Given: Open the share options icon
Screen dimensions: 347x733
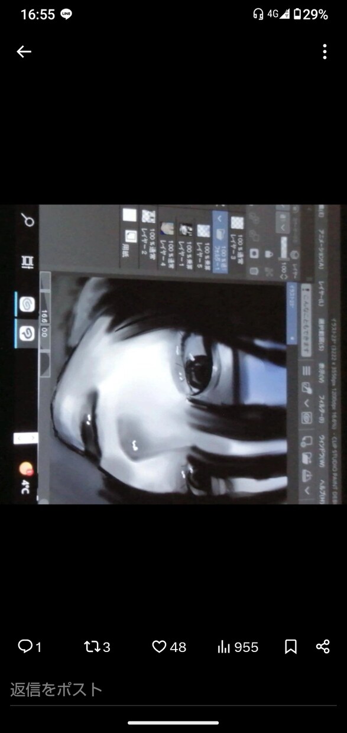Looking at the screenshot, I should pos(323,647).
